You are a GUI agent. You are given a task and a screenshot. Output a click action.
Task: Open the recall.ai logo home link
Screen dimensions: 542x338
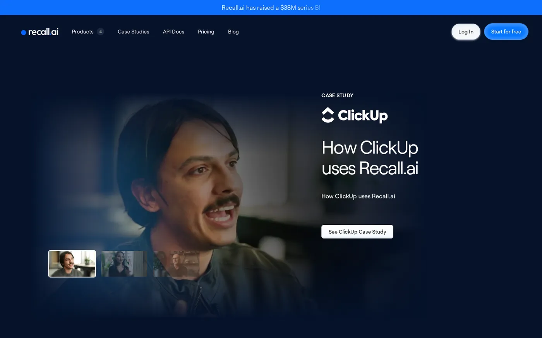[39, 32]
